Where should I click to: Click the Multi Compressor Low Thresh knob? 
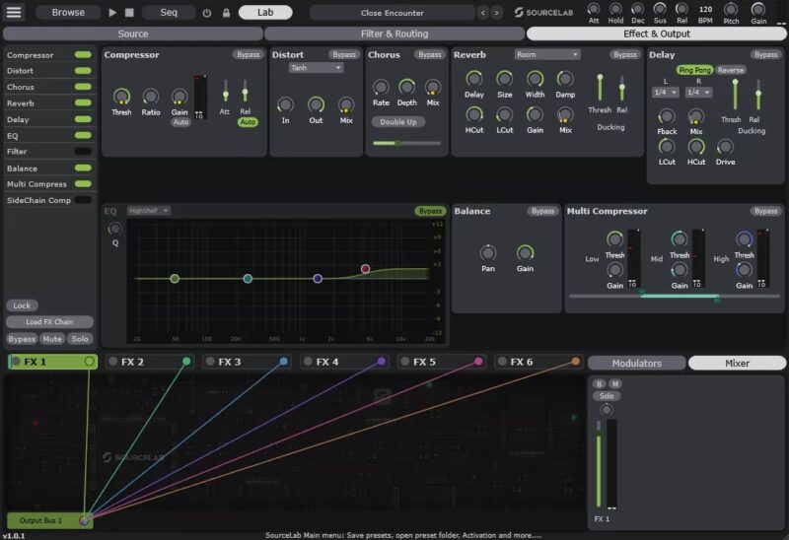(614, 239)
